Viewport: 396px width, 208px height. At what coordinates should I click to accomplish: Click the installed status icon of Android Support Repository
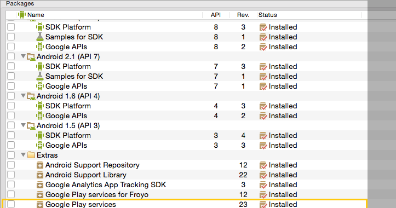(x=263, y=165)
